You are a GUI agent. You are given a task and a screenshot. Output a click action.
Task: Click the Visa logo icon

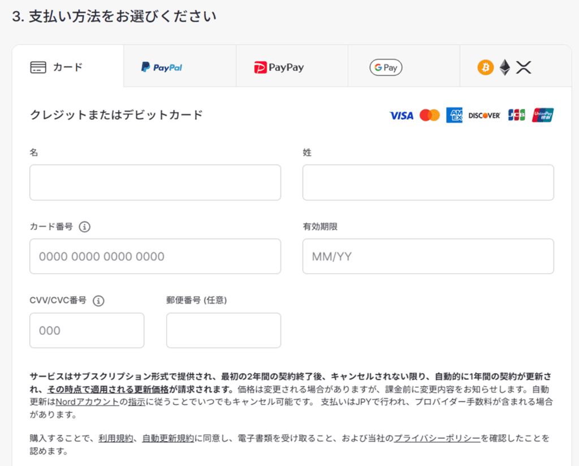point(401,115)
